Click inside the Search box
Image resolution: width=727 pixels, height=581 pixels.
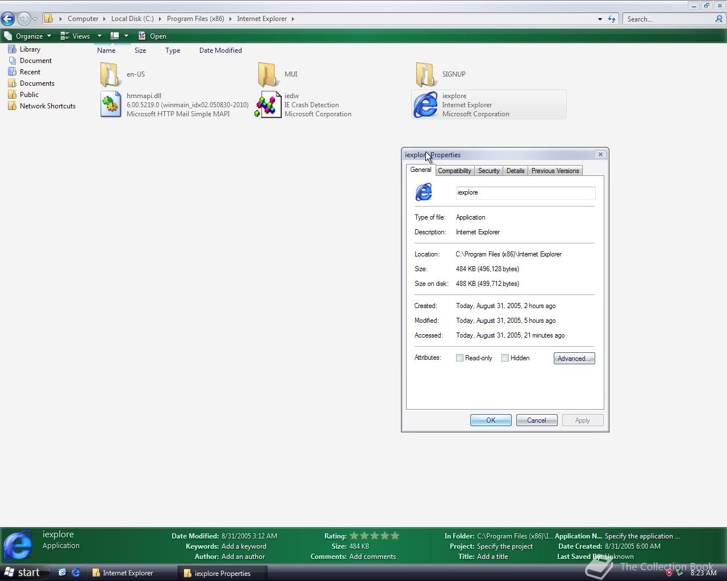tap(668, 19)
